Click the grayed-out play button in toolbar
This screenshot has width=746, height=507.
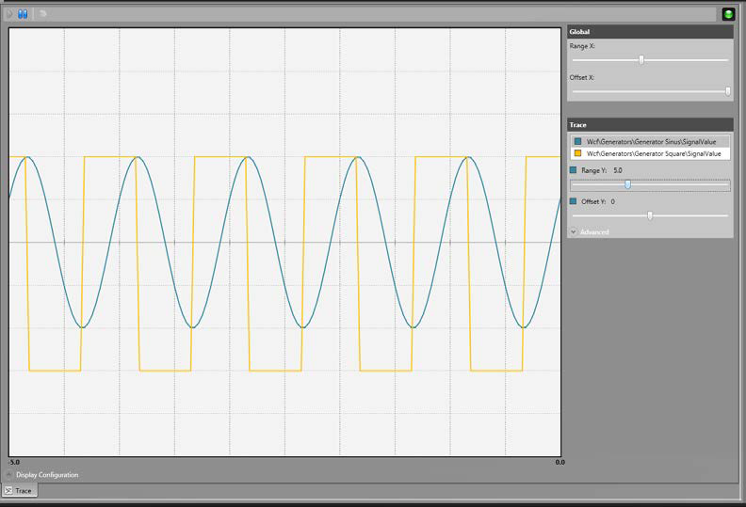click(9, 14)
